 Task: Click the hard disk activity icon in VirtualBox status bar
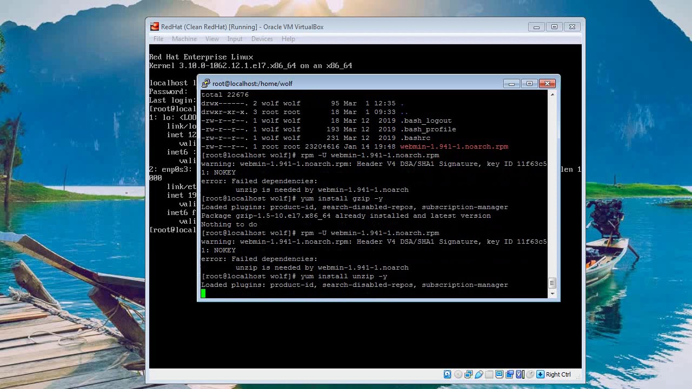pos(448,374)
